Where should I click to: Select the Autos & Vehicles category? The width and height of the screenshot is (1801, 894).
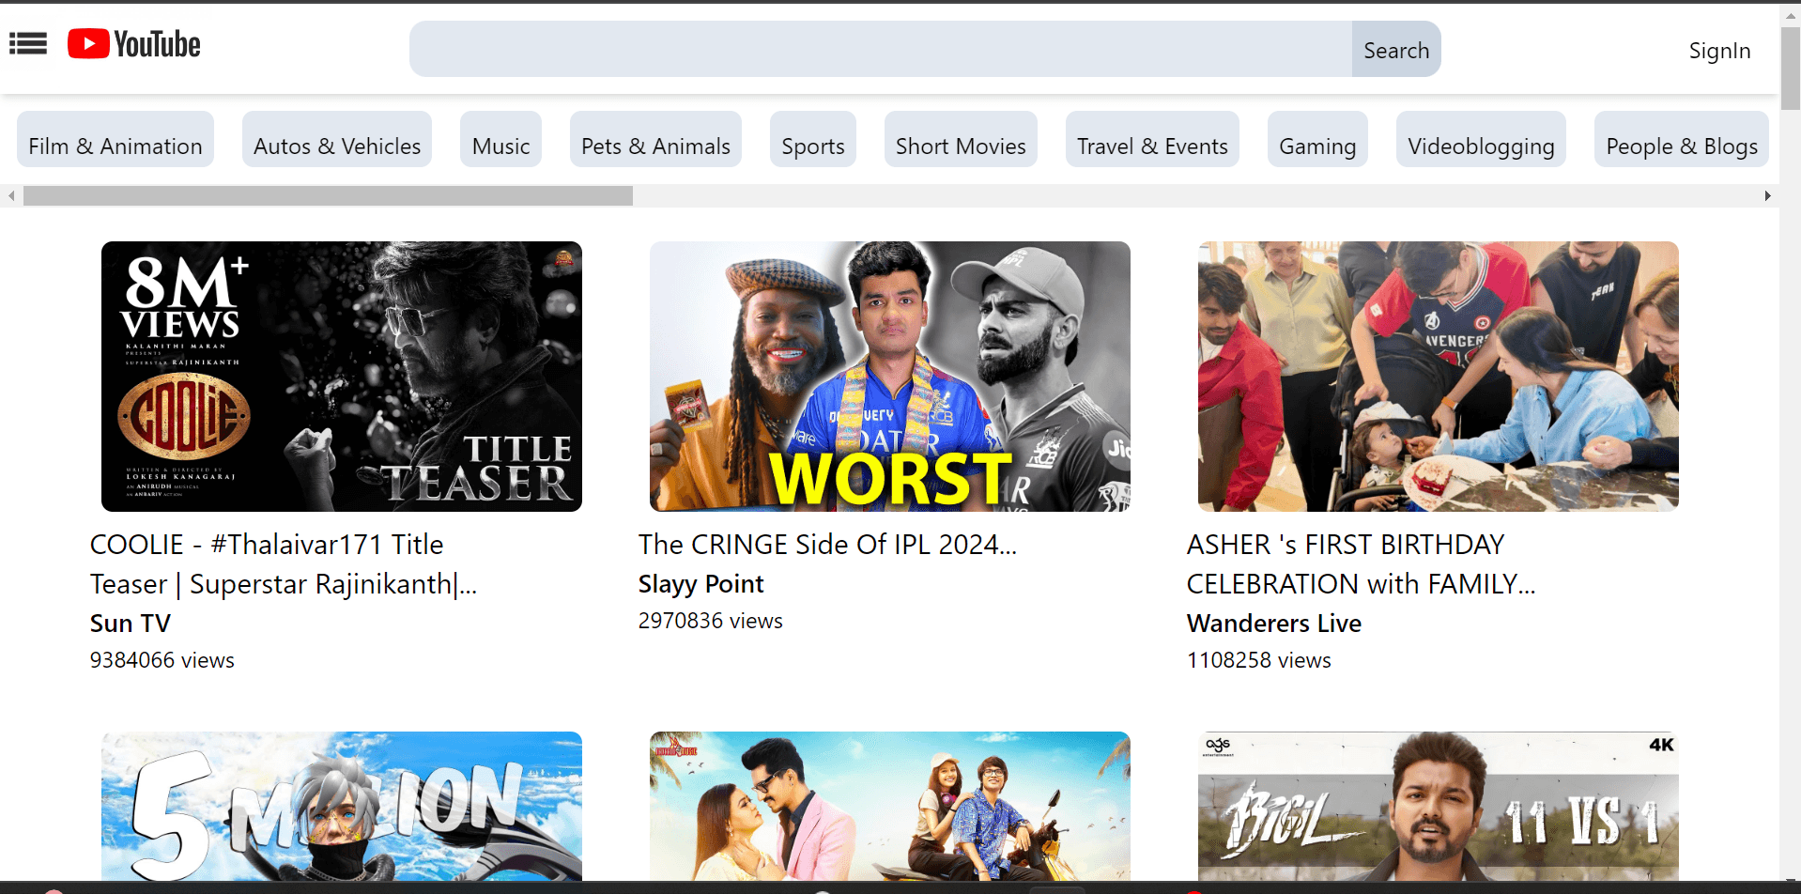[x=337, y=140]
